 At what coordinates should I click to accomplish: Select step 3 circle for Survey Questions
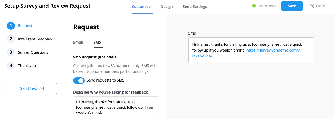[x=11, y=52]
